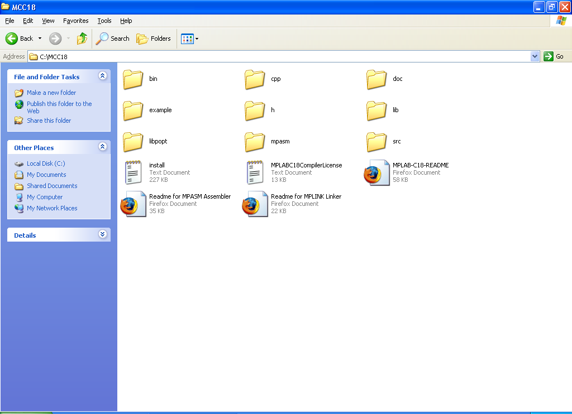The width and height of the screenshot is (572, 414).
Task: Select the install text document icon
Action: (x=133, y=172)
